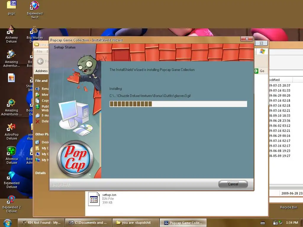Open Desktop link icon in Other Places
The width and height of the screenshot is (303, 227).
[38, 142]
